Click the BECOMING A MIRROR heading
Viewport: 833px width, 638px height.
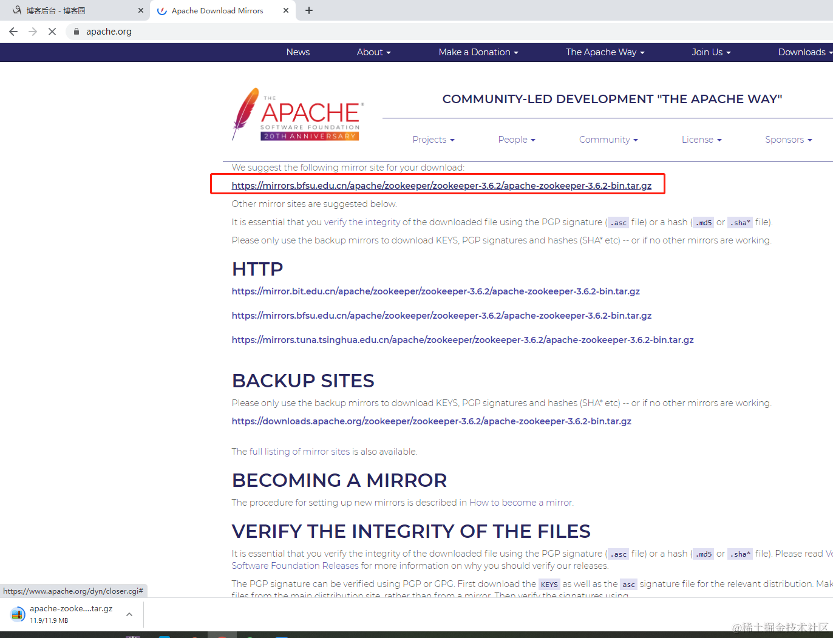click(339, 480)
